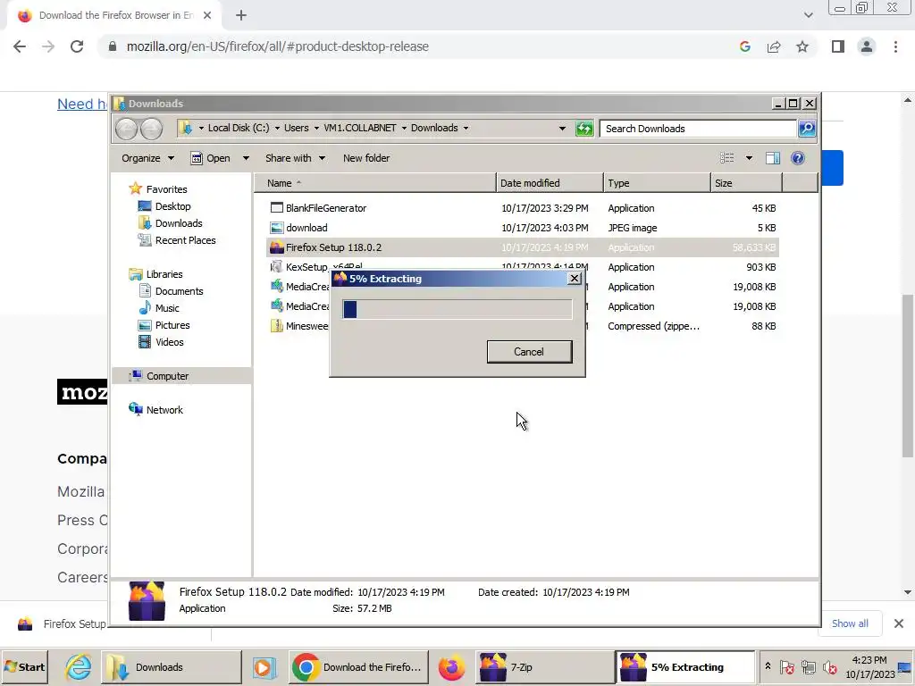Screen dimensions: 915x686
Task: Expand the arrow after Downloads in path
Action: pos(466,129)
